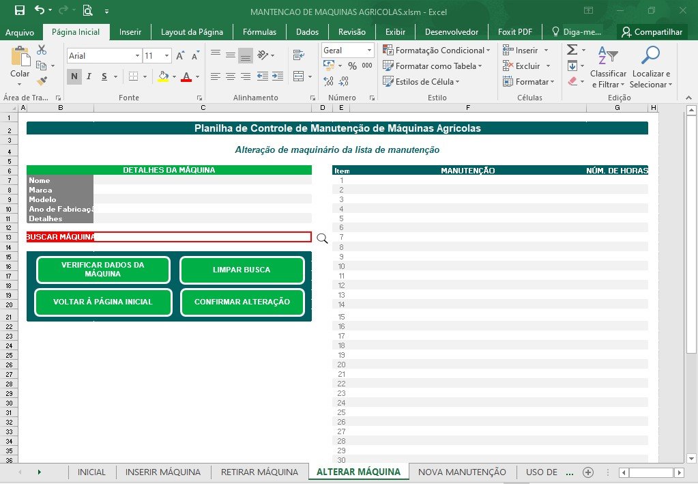
Task: Decrease the indent
Action: click(263, 76)
